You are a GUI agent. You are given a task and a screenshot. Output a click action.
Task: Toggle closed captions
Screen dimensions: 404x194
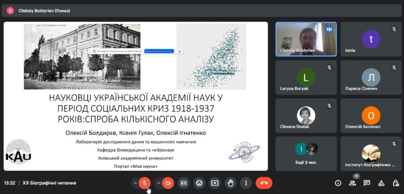184,183
